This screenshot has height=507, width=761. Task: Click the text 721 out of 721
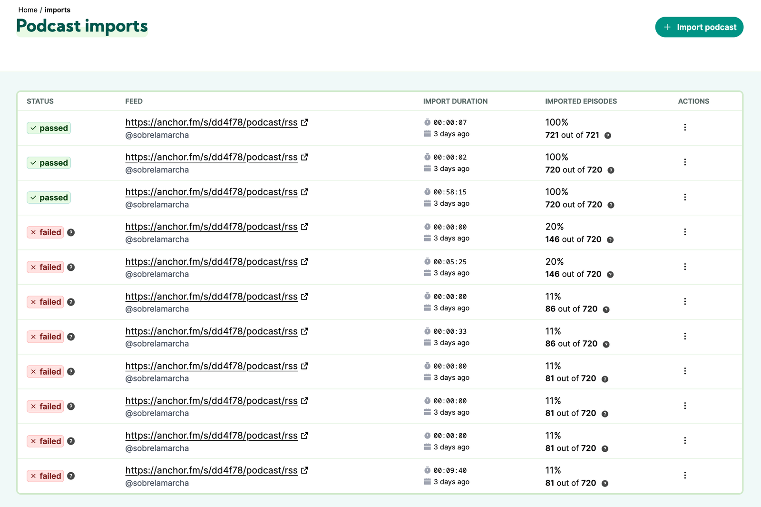[x=572, y=135]
